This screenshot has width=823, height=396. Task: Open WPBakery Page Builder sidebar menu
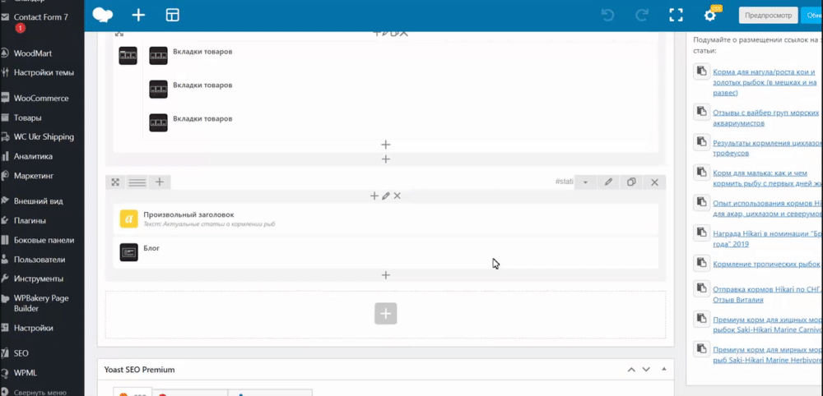pos(42,303)
